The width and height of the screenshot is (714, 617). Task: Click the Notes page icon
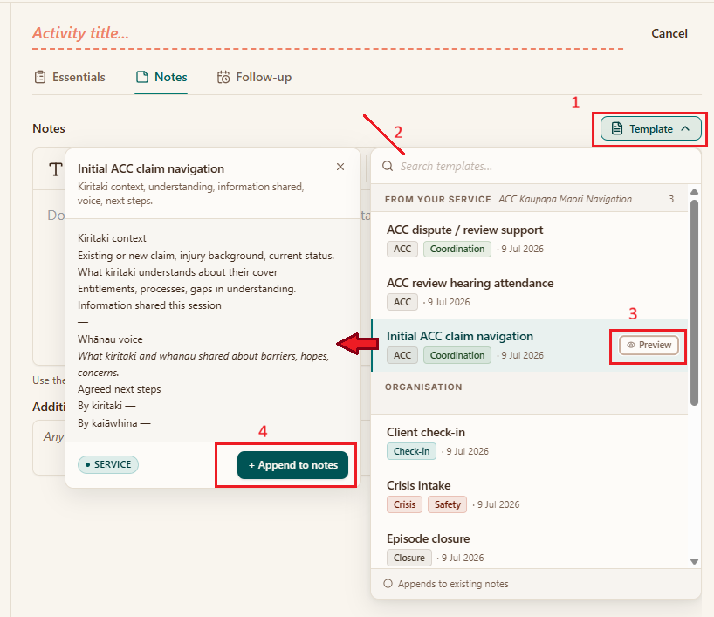(x=142, y=77)
